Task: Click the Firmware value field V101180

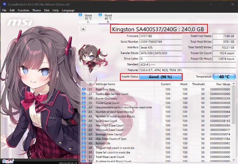Action: click(160, 36)
